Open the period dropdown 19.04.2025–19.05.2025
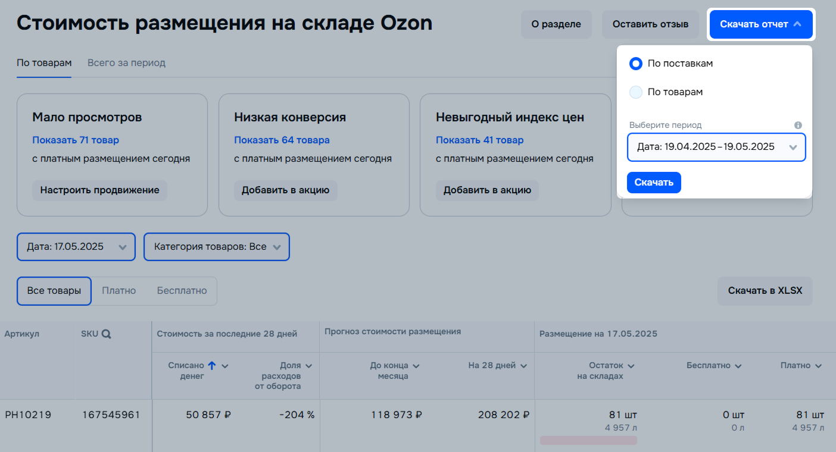This screenshot has height=452, width=836. (716, 147)
